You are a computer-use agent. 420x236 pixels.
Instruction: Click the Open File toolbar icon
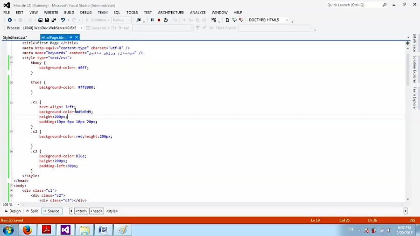coord(40,20)
